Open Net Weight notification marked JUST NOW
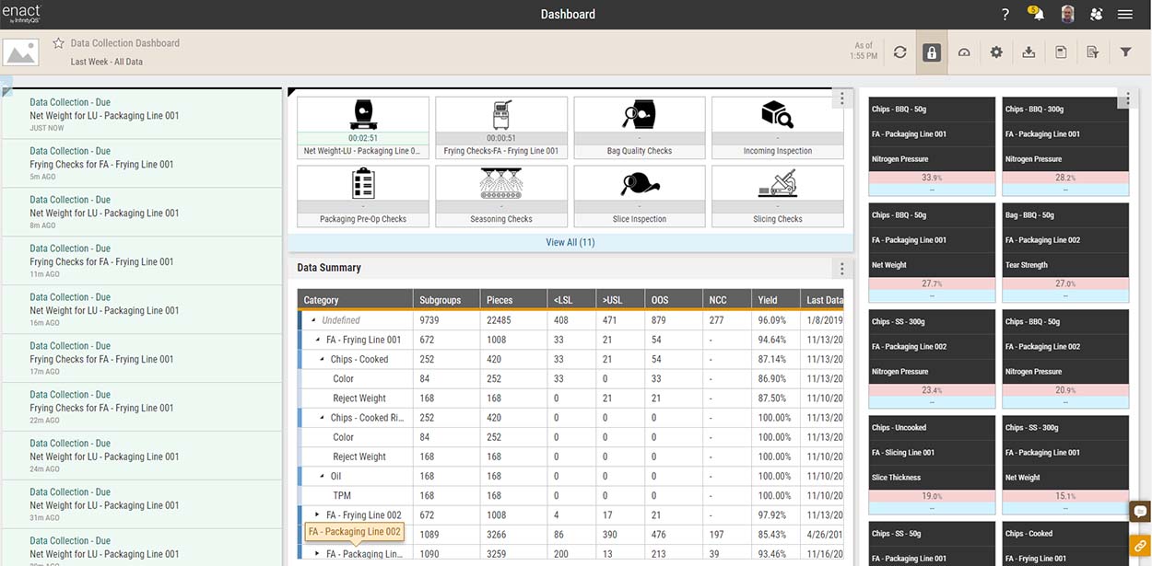The width and height of the screenshot is (1152, 566). (141, 115)
